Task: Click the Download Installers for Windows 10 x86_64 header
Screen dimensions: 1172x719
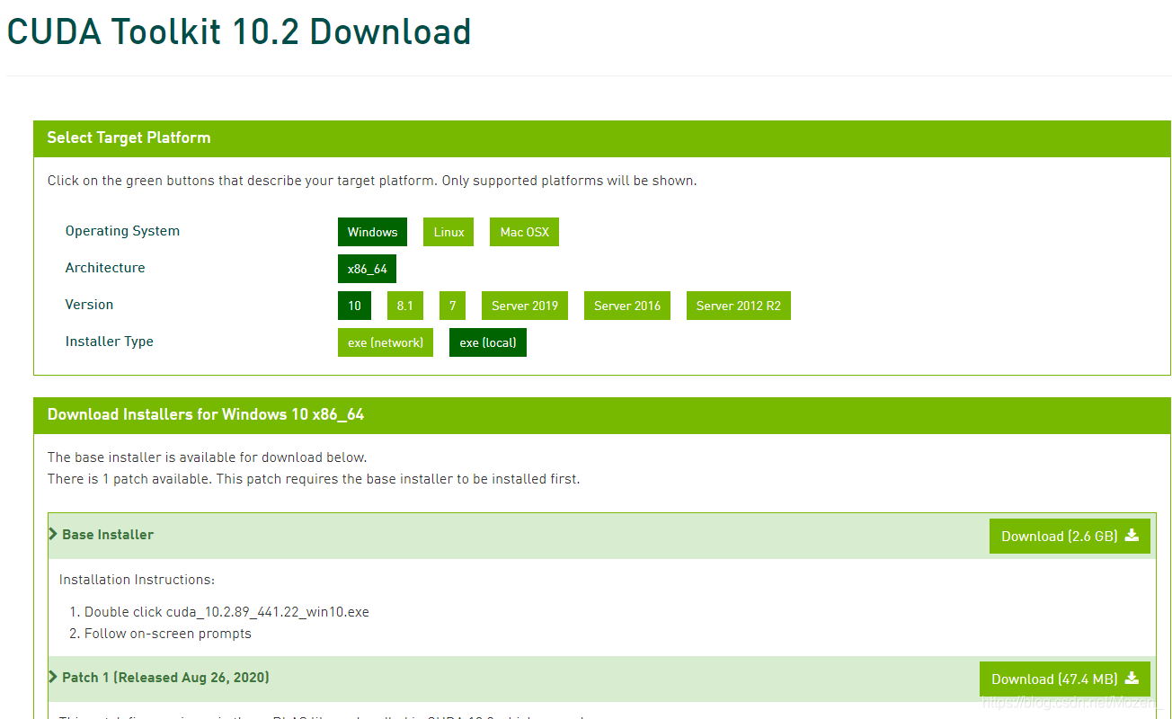Action: 206,414
